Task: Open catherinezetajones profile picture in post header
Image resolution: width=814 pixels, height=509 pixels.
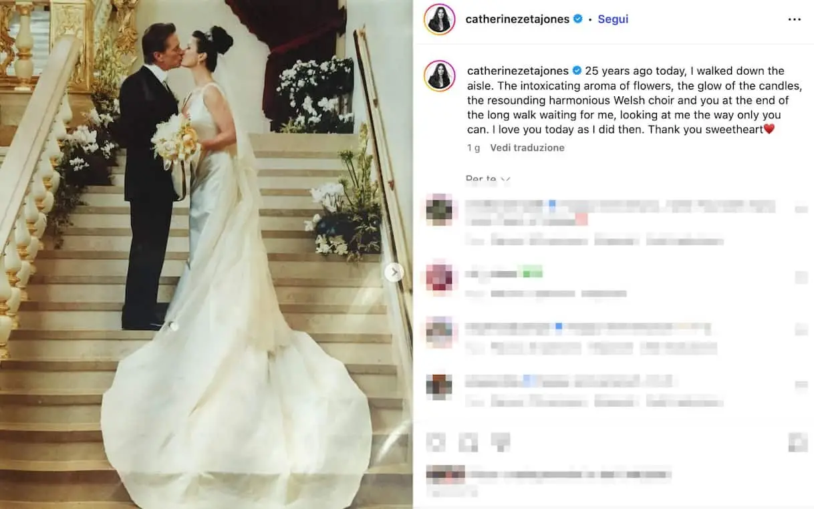Action: [x=439, y=19]
